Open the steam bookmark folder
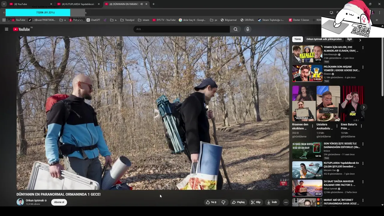Viewport: 384px width, 216px height. (144, 20)
